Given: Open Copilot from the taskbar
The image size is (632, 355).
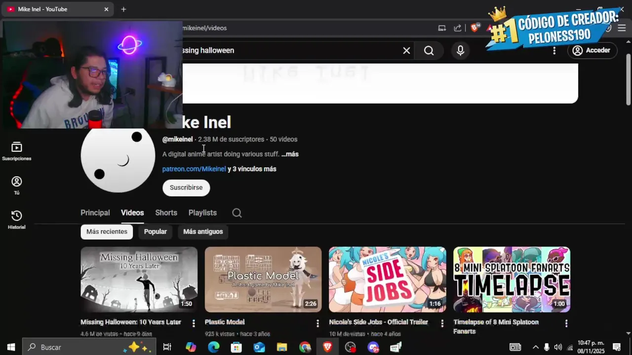Looking at the screenshot, I should 191,347.
